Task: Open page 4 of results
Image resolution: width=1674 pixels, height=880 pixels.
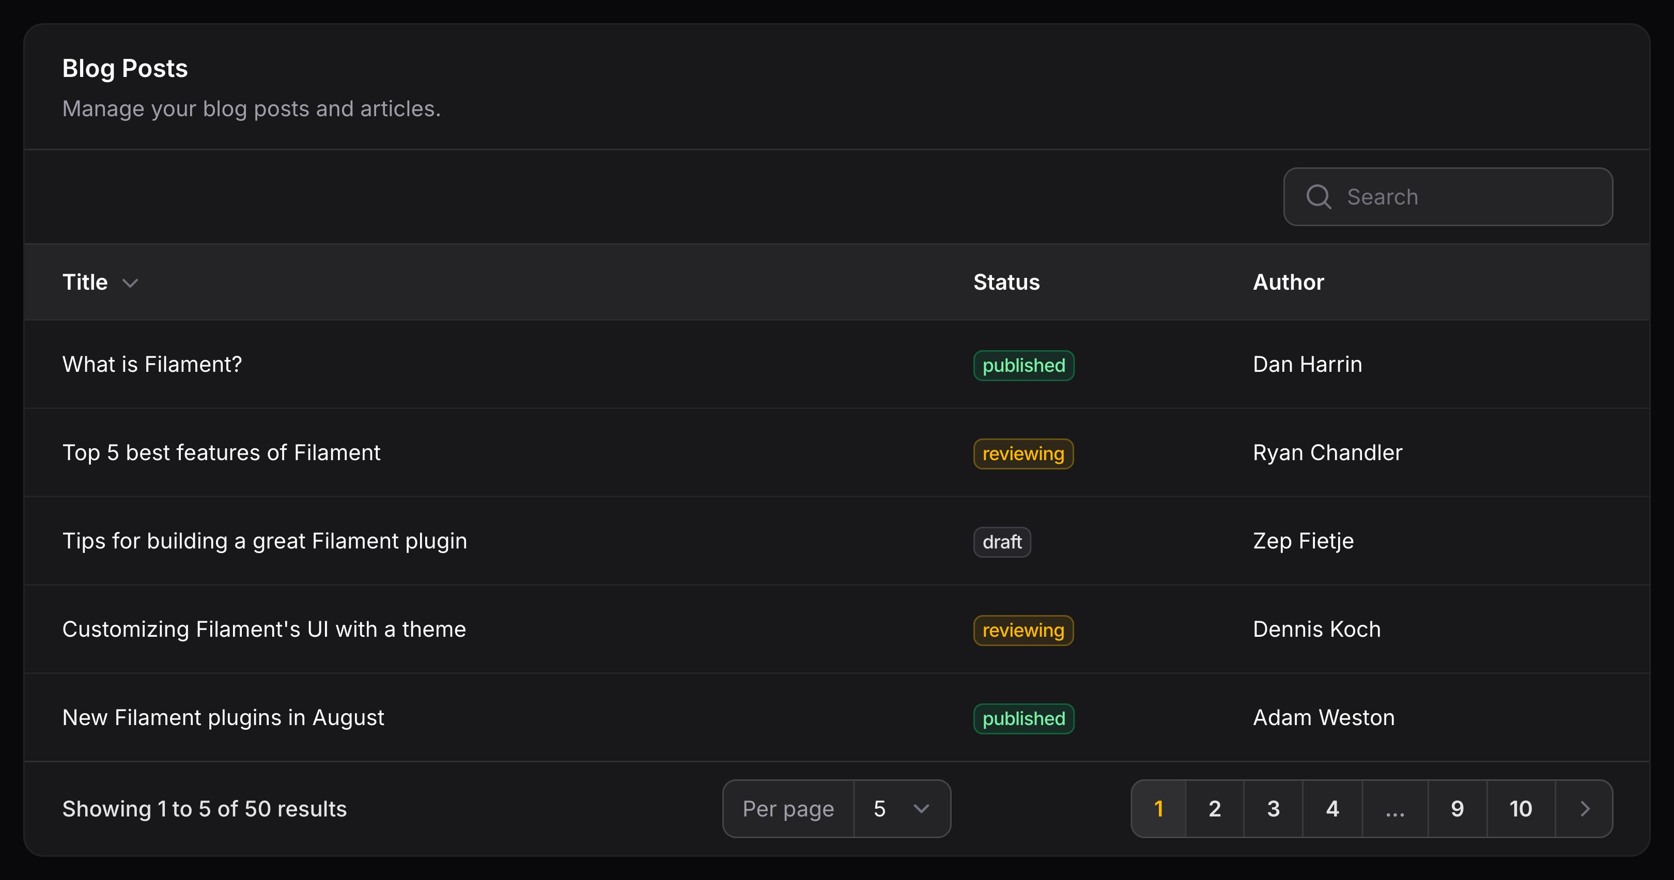Action: coord(1332,809)
